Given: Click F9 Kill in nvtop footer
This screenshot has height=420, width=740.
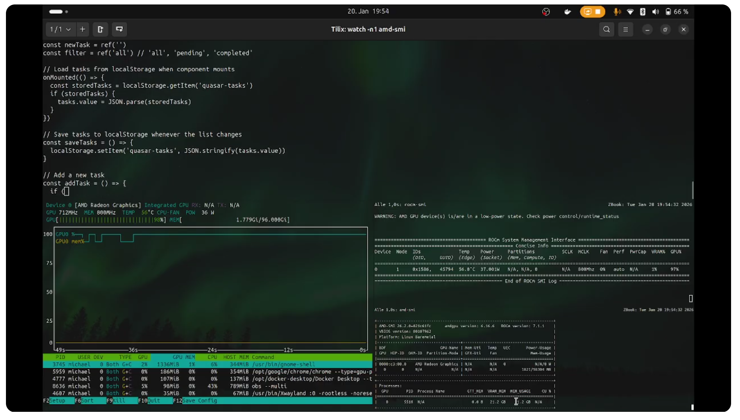Looking at the screenshot, I should (119, 401).
